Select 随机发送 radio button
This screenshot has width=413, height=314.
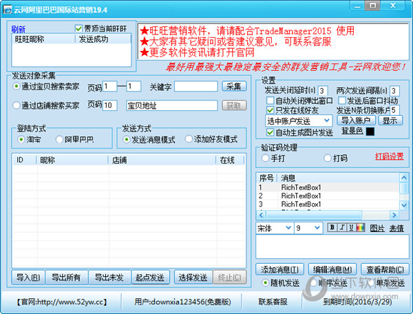coord(265,283)
